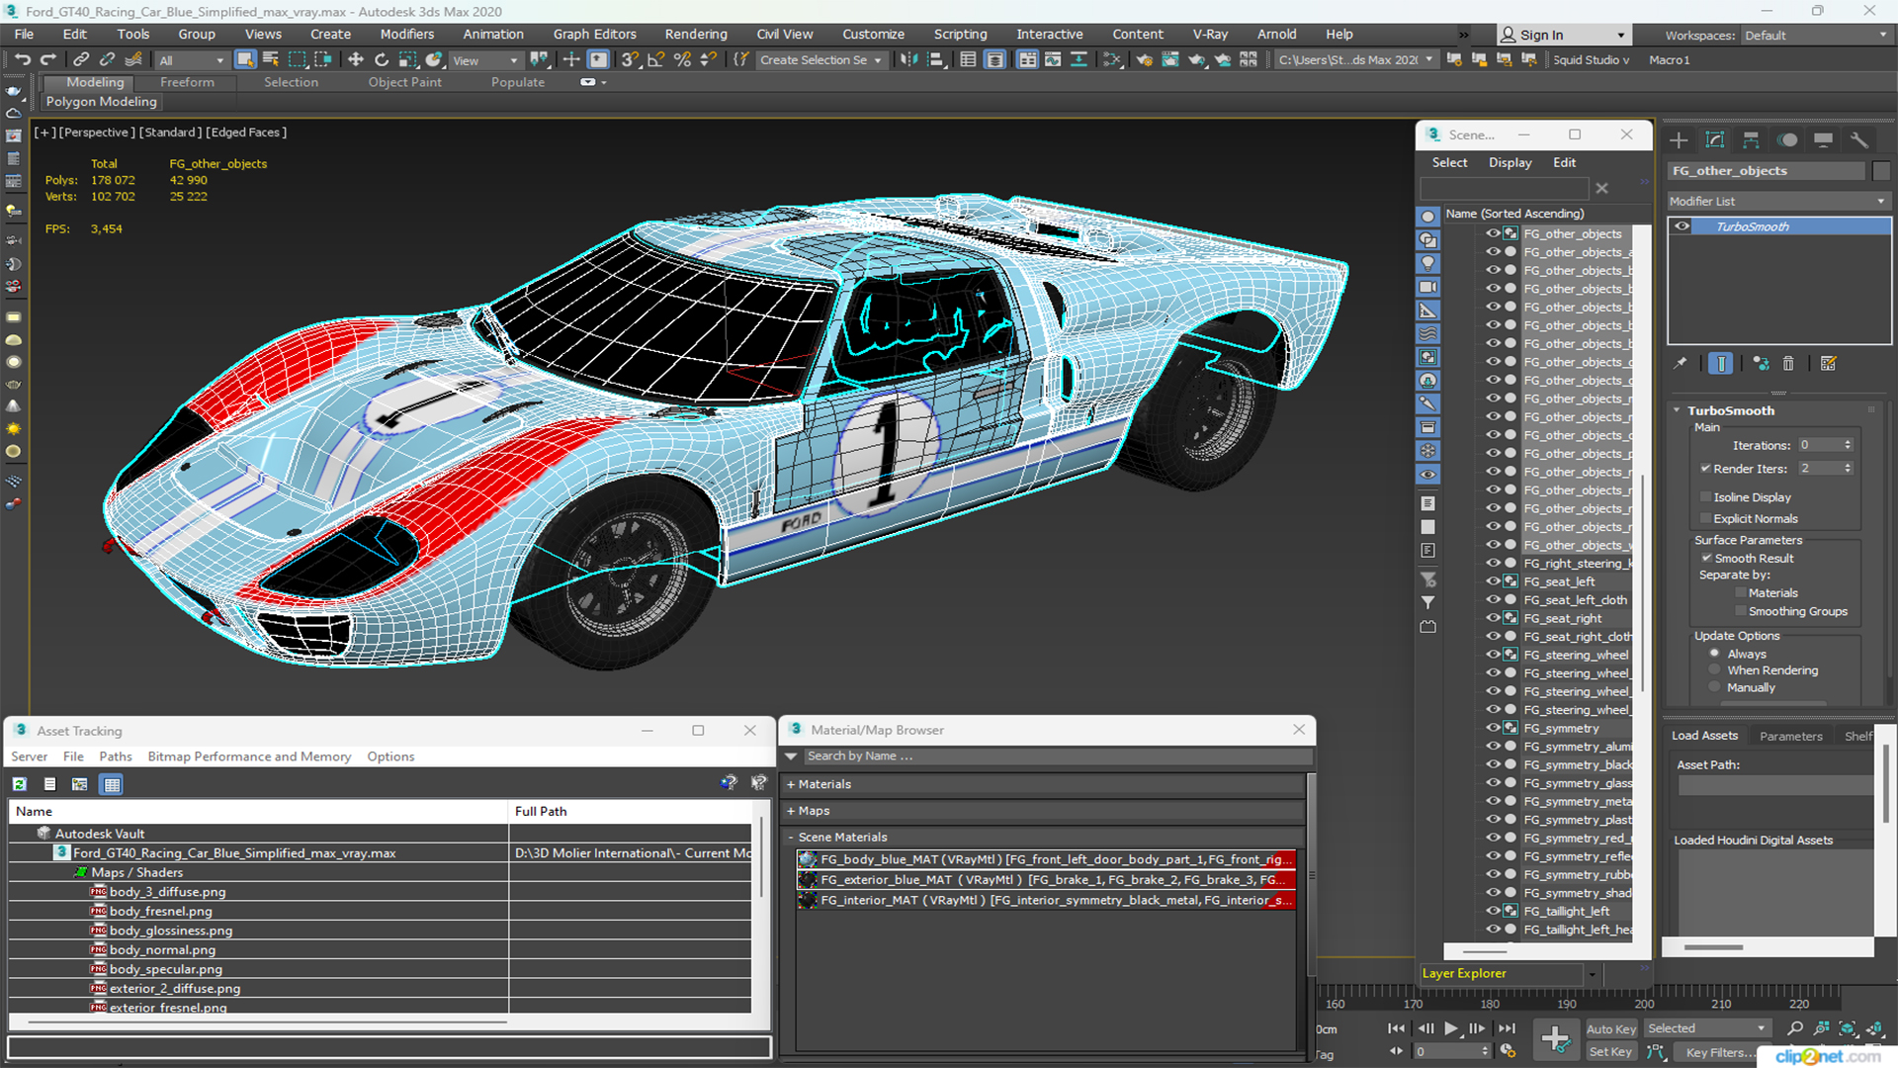
Task: Select When Rendering update option
Action: tap(1714, 670)
